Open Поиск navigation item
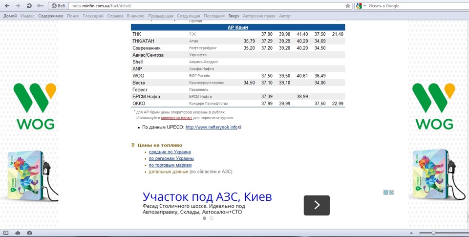Screen dimensions: 469x237 point(73,16)
